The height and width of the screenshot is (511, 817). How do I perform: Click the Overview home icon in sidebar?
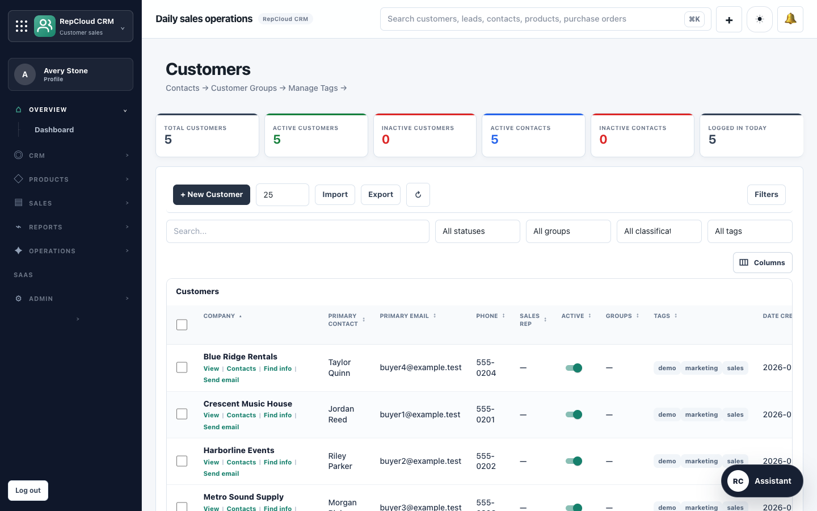[x=19, y=110]
